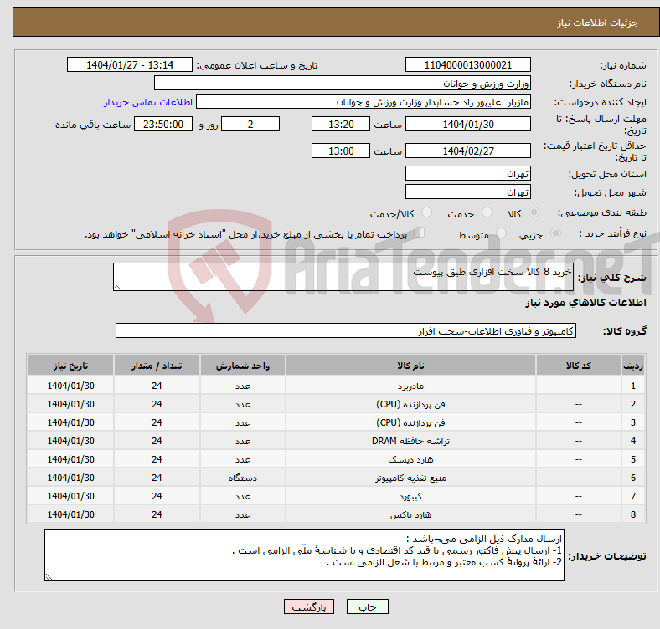Click the delivery city تهران field
The height and width of the screenshot is (629, 660).
(x=467, y=192)
